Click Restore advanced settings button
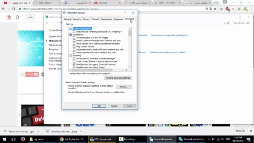 [118, 78]
